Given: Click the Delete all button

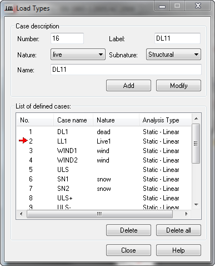Looking at the screenshot, I should (178, 230).
